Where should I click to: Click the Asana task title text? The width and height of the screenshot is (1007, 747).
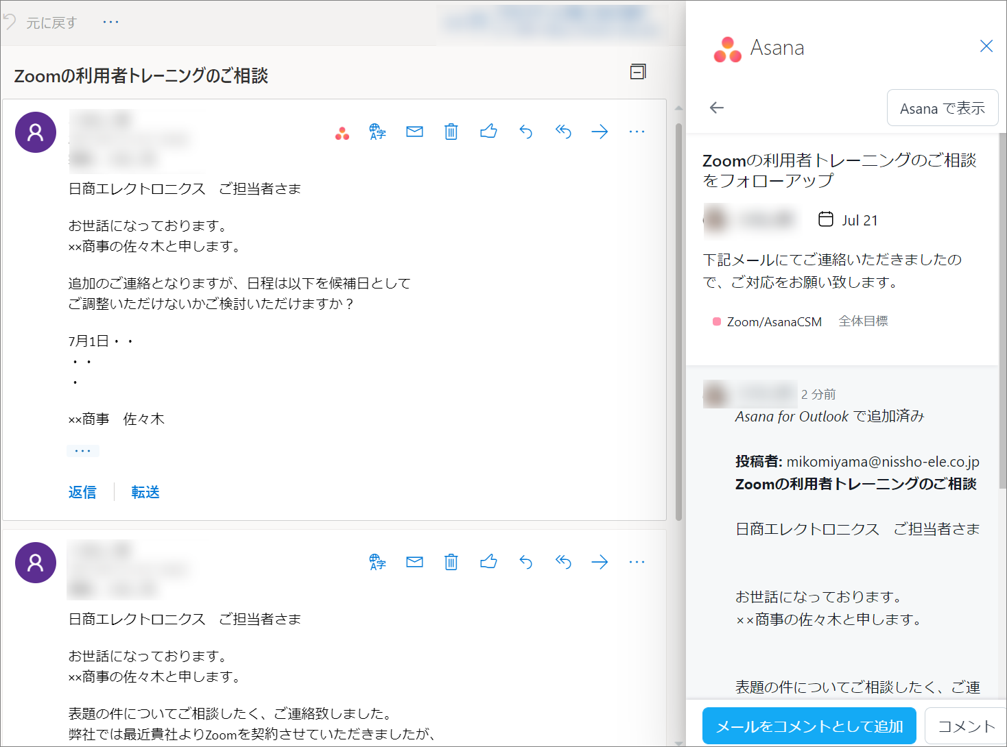(x=840, y=170)
